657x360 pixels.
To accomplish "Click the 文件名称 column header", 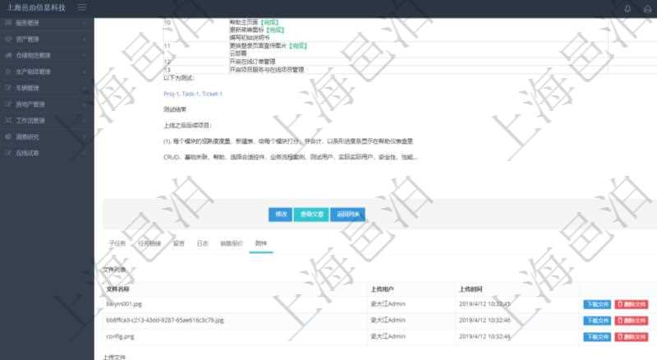I will click(117, 289).
